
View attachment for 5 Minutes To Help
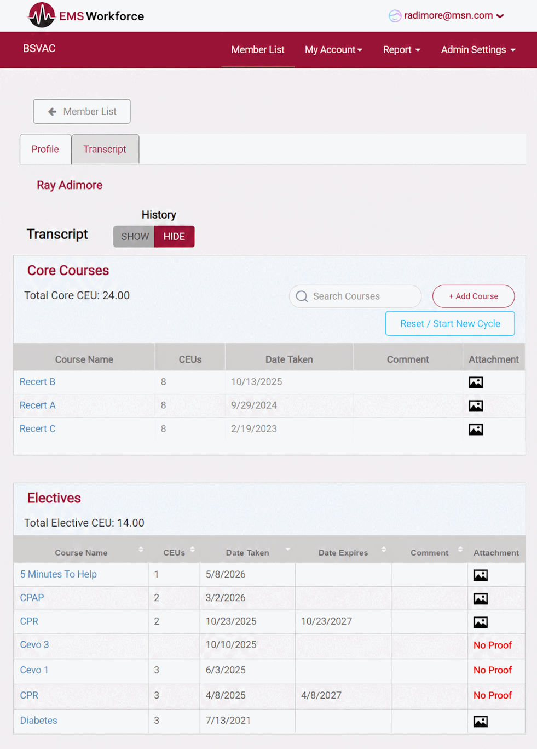481,575
